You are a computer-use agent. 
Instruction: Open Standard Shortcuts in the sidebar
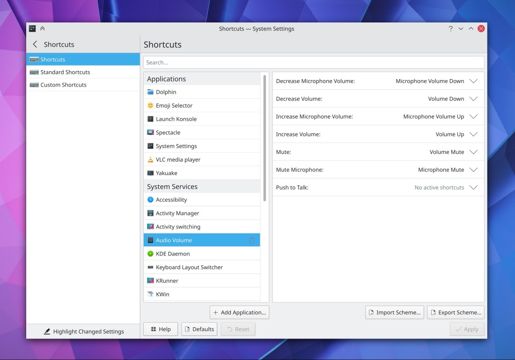[65, 72]
